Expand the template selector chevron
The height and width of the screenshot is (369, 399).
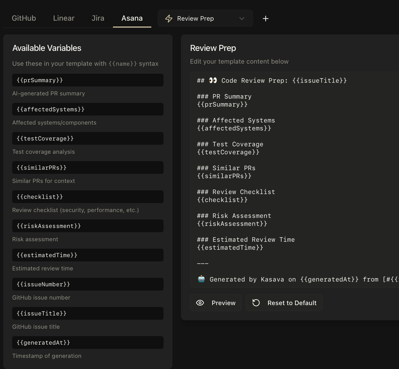pyautogui.click(x=242, y=19)
